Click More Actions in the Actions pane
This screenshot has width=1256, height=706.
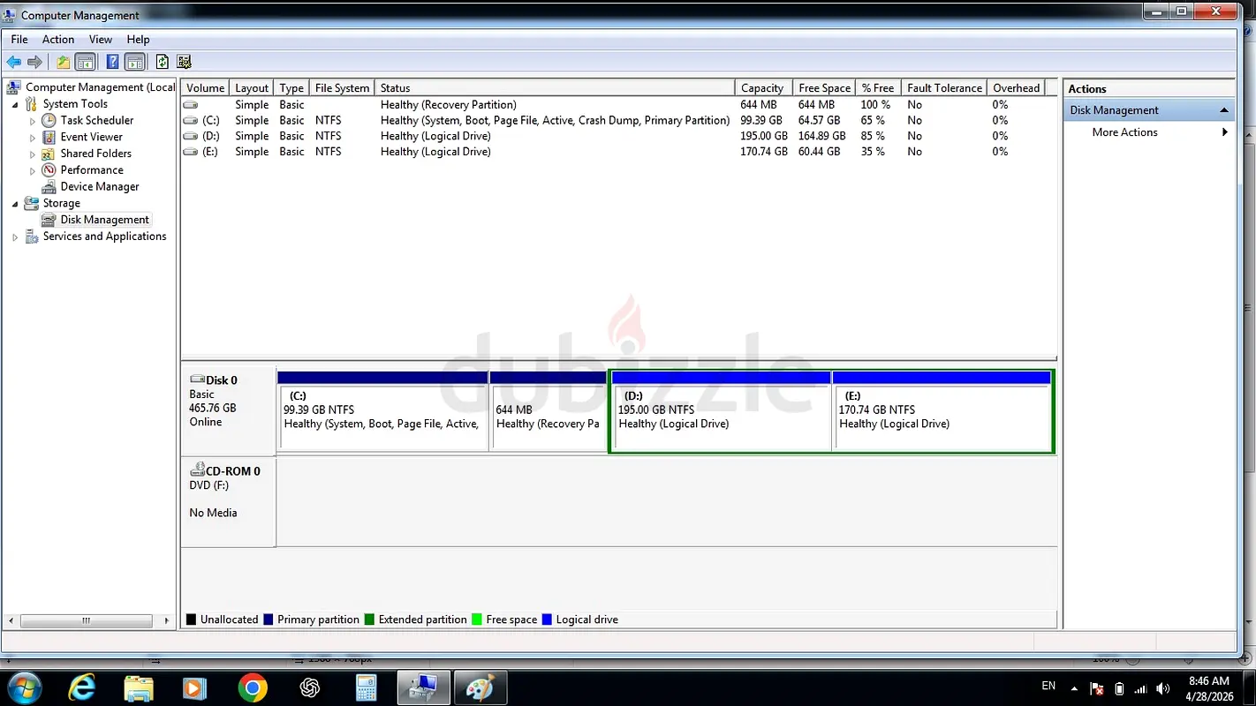1124,132
